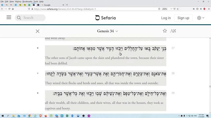Image resolution: width=211 pixels, height=118 pixels.
Task: Open the Firefox library icon
Action: (x=194, y=9)
